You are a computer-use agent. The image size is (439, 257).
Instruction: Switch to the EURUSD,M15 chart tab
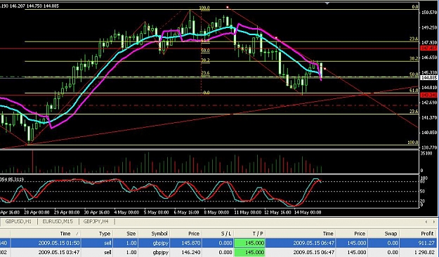click(58, 221)
